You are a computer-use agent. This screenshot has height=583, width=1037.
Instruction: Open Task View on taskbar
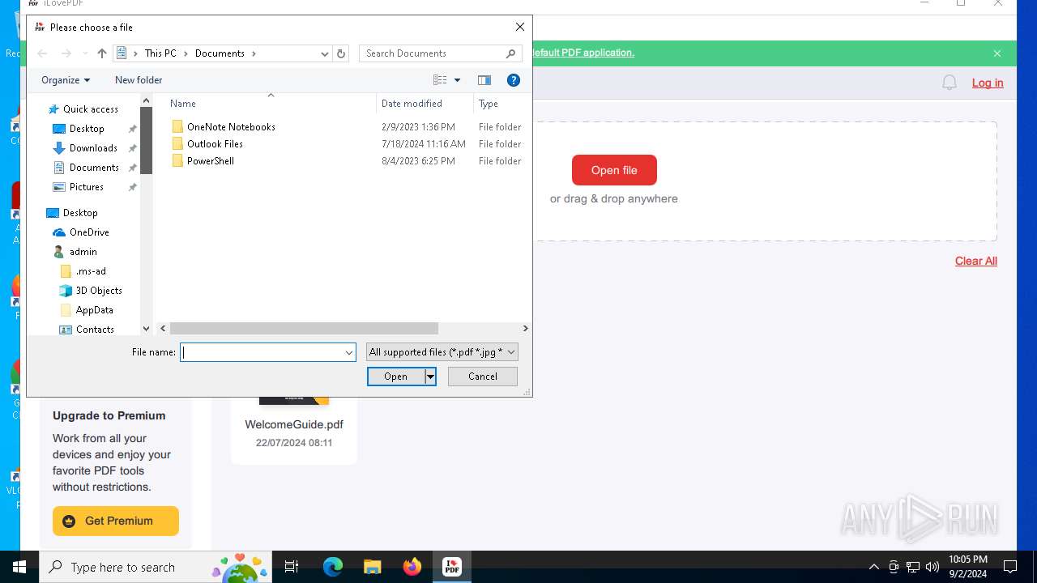click(x=292, y=567)
